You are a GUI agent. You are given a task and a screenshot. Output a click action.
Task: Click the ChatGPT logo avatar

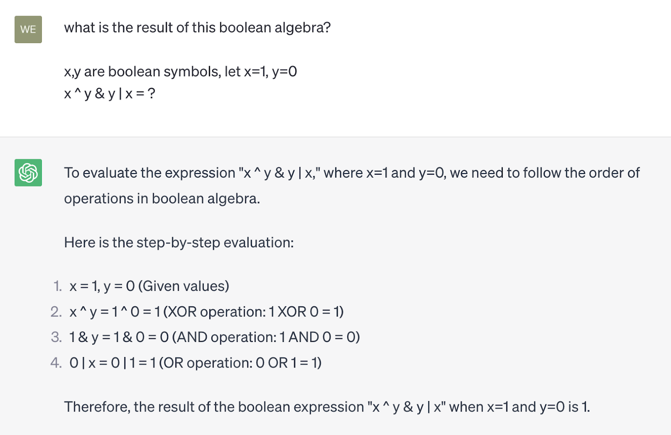[28, 173]
